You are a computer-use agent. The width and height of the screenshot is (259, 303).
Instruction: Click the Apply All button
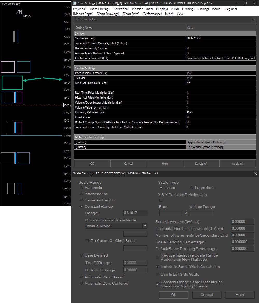237,164
